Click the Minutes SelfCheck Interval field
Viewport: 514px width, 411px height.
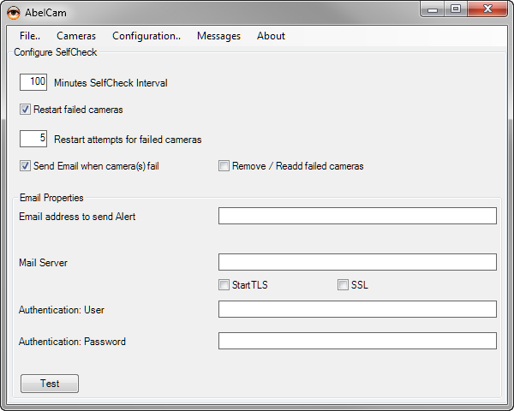click(33, 82)
